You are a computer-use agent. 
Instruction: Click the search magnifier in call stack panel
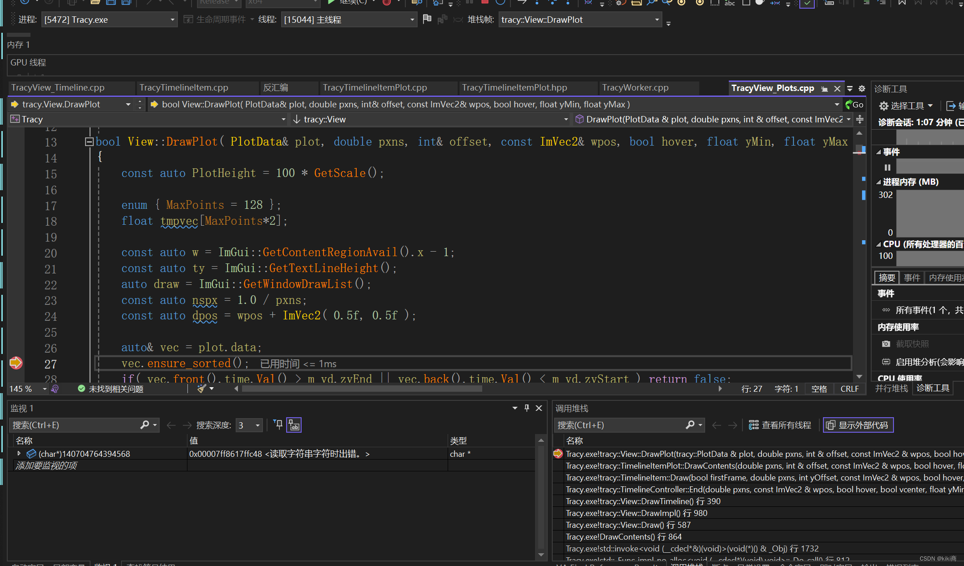tap(690, 425)
